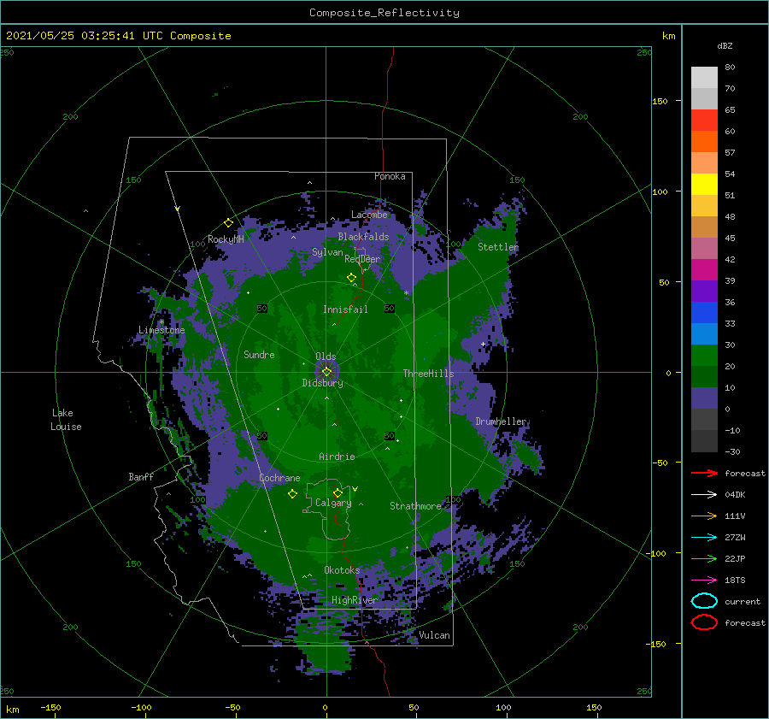The height and width of the screenshot is (719, 769).
Task: Click the Ponoka city label
Action: (390, 176)
